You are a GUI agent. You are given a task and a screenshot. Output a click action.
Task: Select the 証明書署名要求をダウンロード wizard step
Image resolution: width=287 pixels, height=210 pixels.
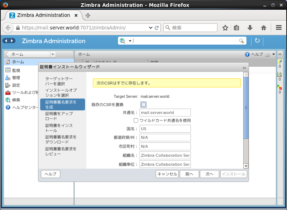point(62,140)
